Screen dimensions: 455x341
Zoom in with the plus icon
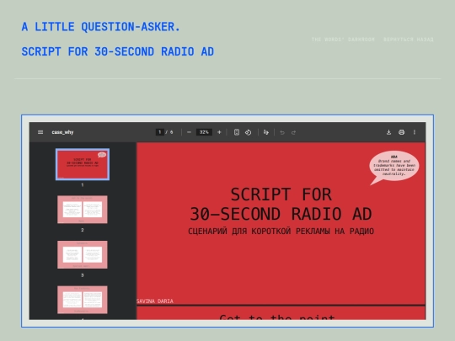(219, 132)
